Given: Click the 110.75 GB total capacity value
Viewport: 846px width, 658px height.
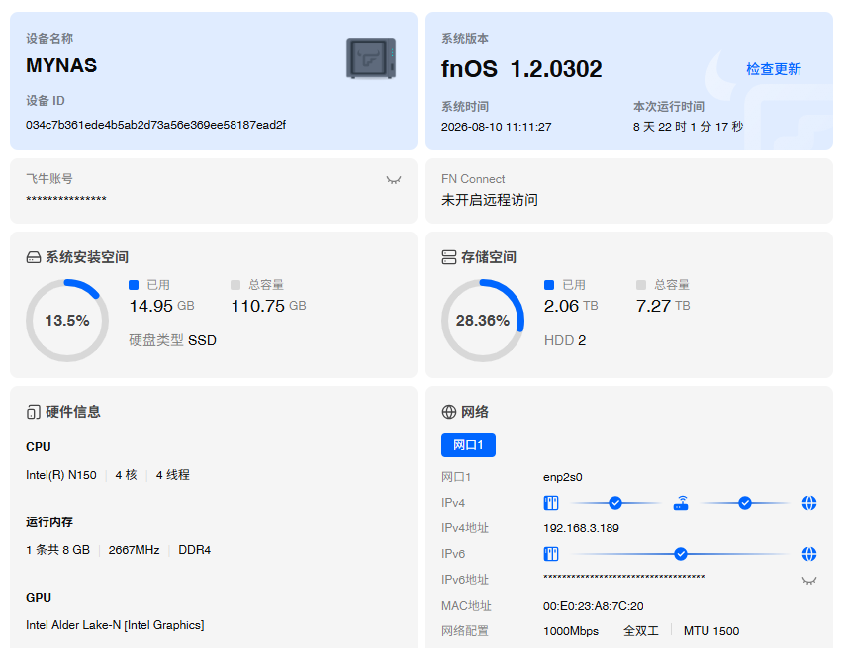Looking at the screenshot, I should click(269, 306).
